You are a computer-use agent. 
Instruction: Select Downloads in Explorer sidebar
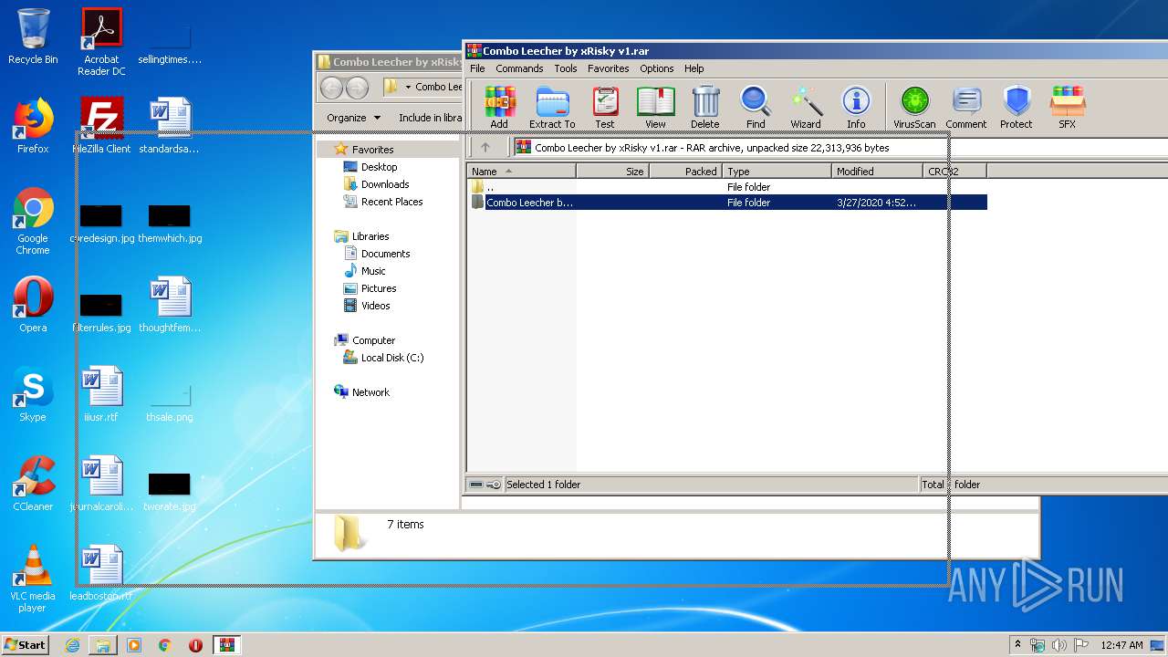(x=384, y=184)
